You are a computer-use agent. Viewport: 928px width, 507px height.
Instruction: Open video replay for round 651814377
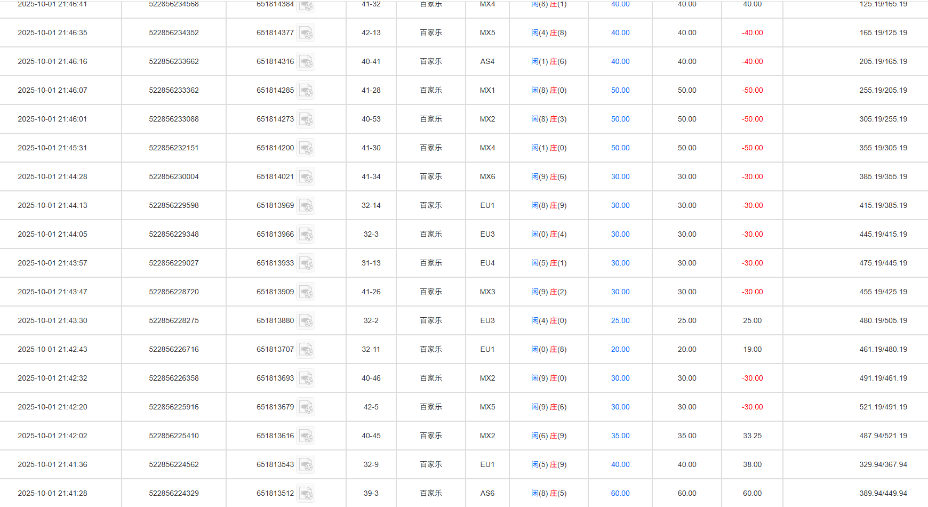306,33
